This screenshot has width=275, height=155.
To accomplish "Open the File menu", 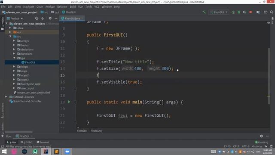I will point(3,7).
